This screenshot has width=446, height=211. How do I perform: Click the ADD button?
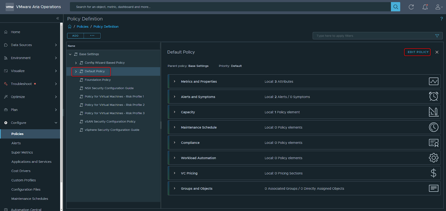click(x=76, y=36)
